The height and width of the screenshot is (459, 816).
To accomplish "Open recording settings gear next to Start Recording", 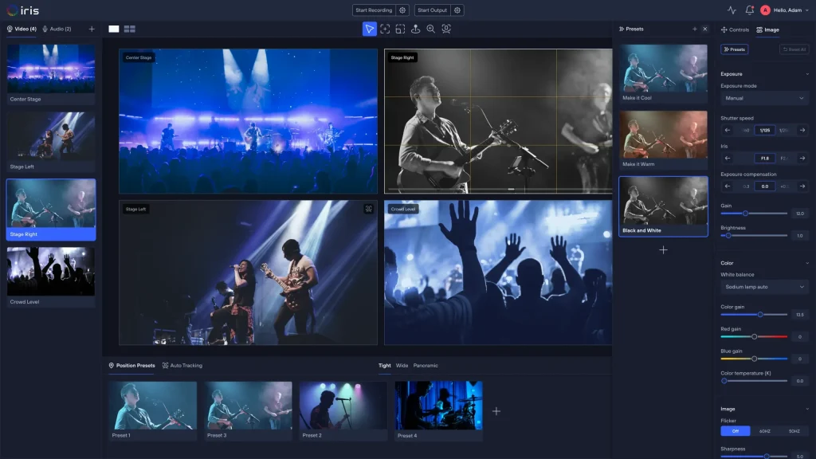I will click(x=402, y=10).
